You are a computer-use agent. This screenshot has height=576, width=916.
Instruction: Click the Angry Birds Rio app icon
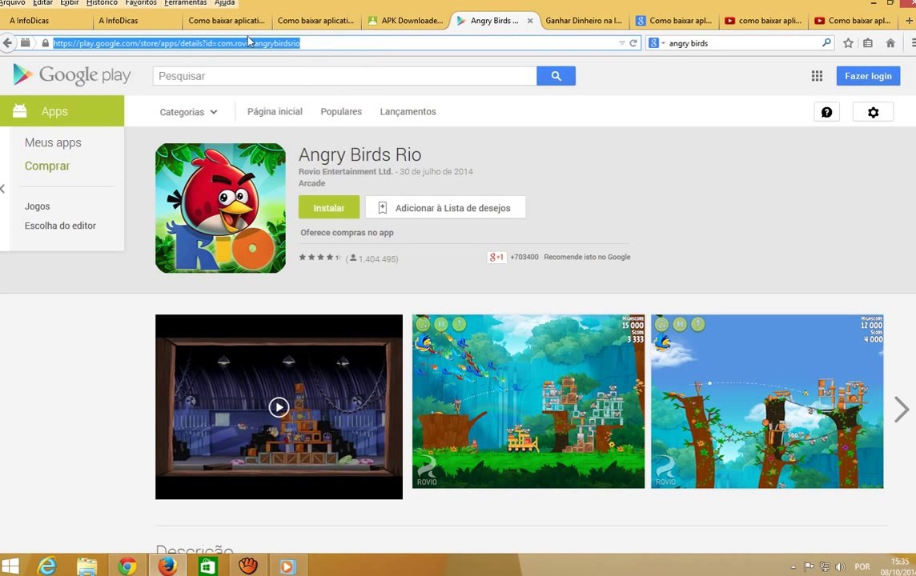(x=220, y=208)
